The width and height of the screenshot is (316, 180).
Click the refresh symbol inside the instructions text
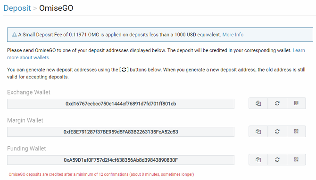(124, 70)
